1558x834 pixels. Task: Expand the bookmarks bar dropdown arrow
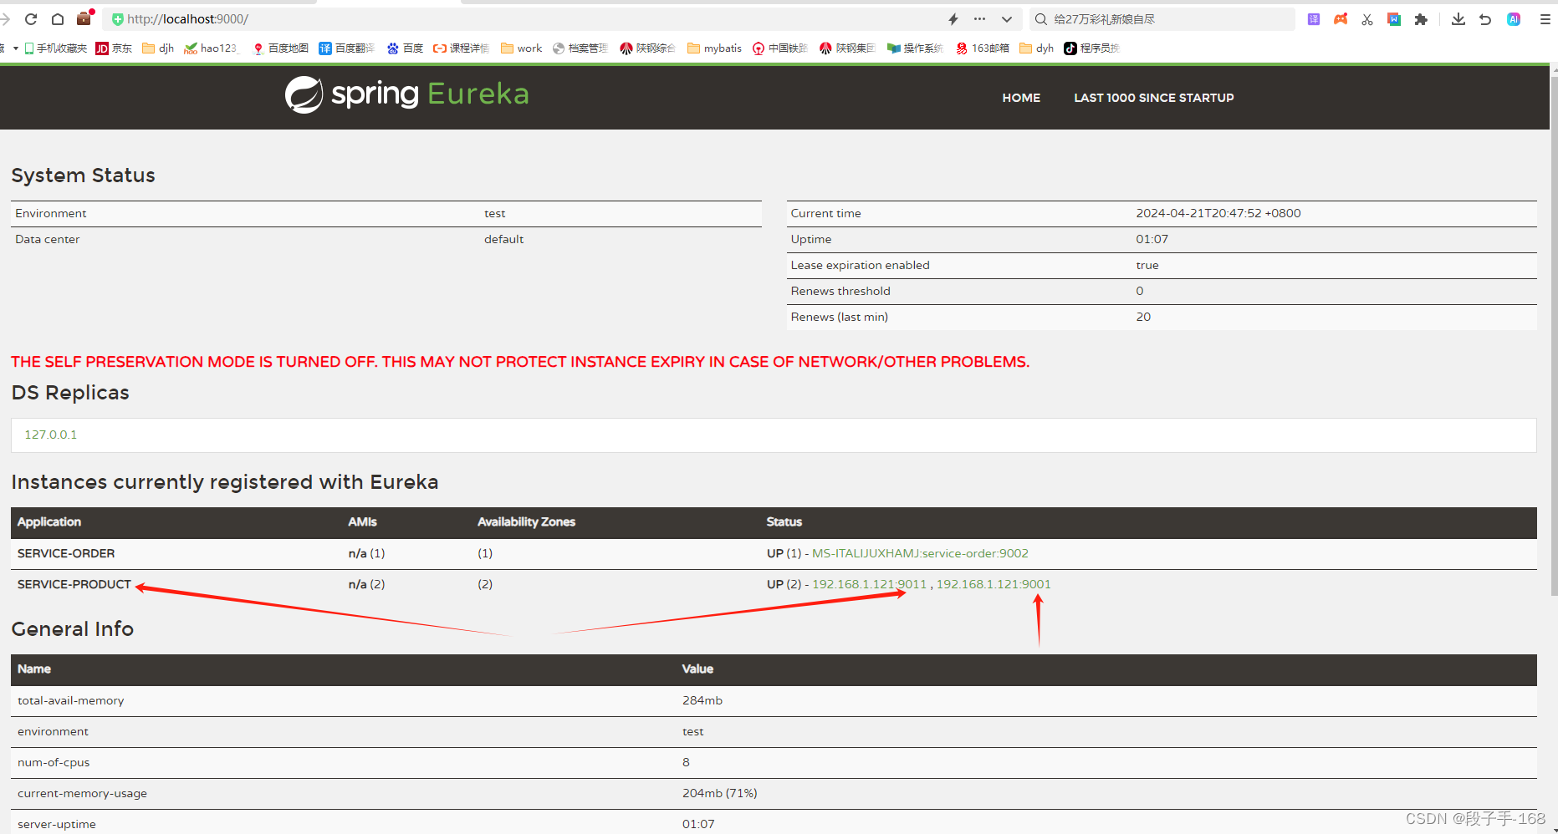point(15,48)
